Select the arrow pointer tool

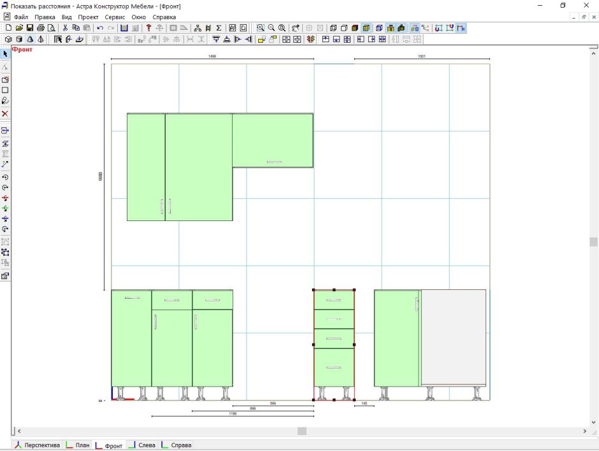click(x=5, y=54)
